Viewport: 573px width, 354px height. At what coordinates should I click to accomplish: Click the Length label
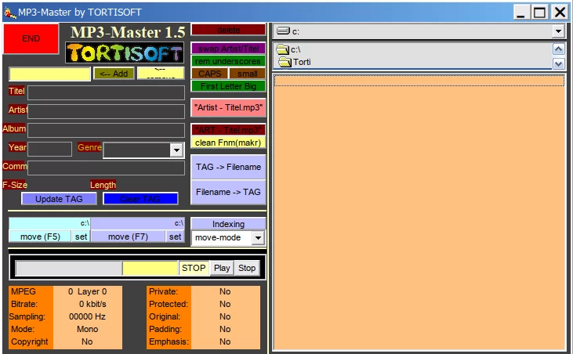pos(103,185)
